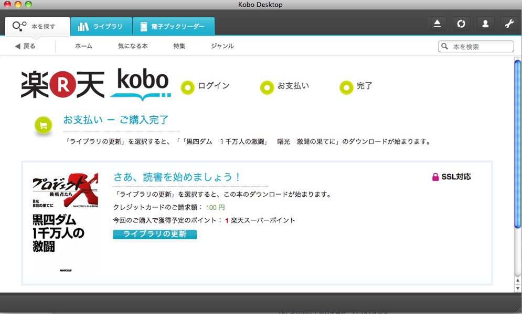Click the ログイン step circle
522x314 pixels.
pyautogui.click(x=187, y=87)
